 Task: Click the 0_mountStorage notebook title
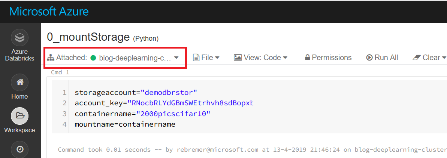(x=89, y=37)
